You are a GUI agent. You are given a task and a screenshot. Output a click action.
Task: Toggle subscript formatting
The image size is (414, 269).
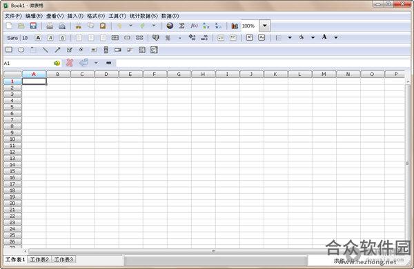pyautogui.click(x=262, y=37)
